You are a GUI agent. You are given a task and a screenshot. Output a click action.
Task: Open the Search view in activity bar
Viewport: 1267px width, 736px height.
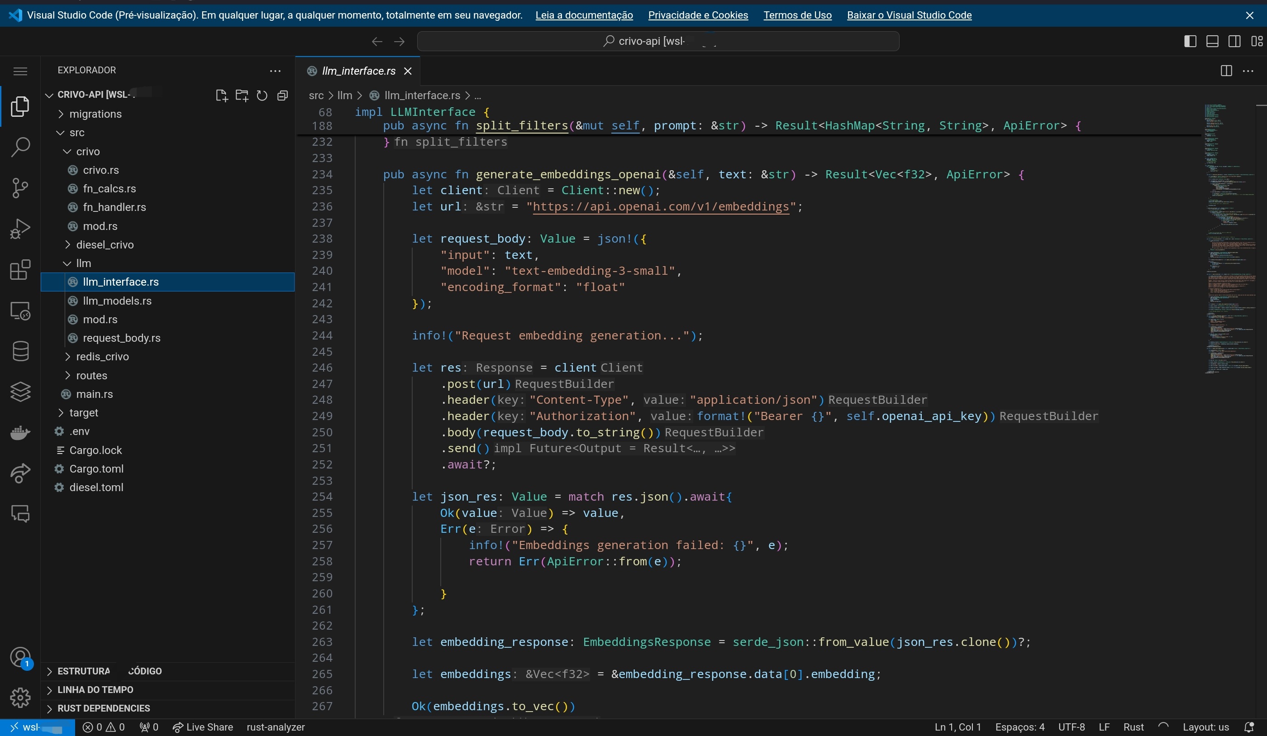20,147
